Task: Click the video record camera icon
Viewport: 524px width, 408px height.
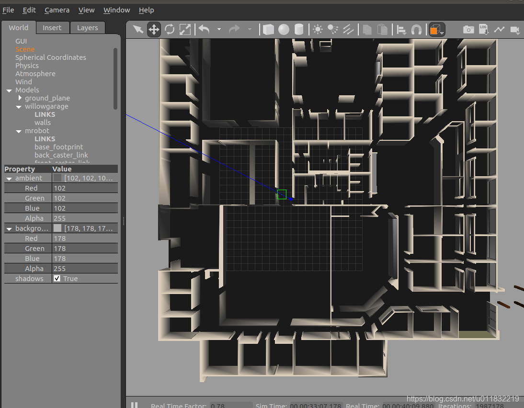Action: [515, 30]
